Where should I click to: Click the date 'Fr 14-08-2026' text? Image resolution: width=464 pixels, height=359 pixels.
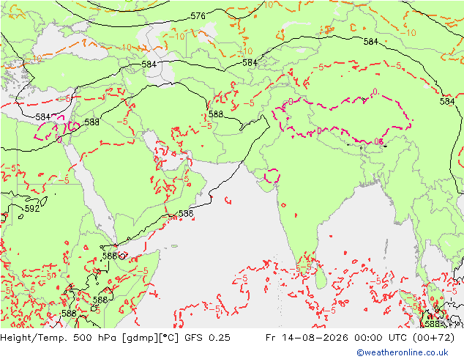coord(307,338)
